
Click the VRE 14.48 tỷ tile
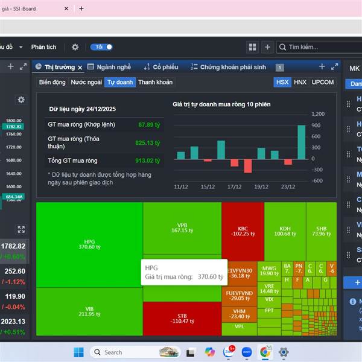click(x=269, y=289)
